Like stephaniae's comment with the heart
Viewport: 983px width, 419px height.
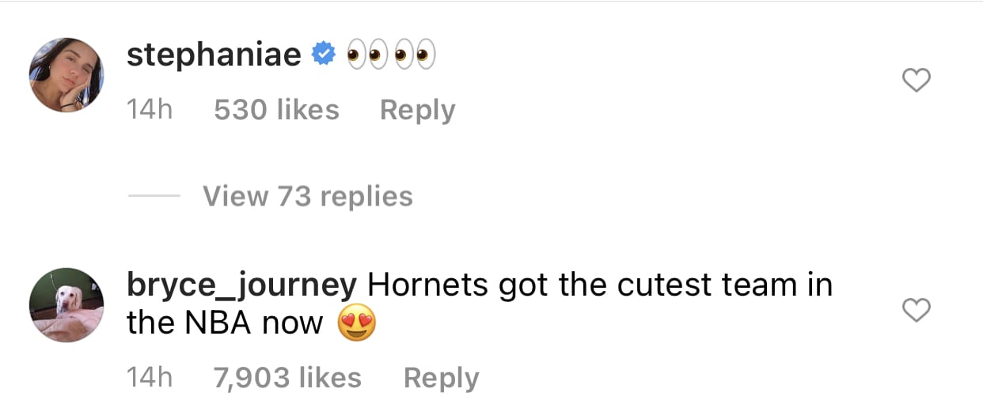click(x=917, y=81)
